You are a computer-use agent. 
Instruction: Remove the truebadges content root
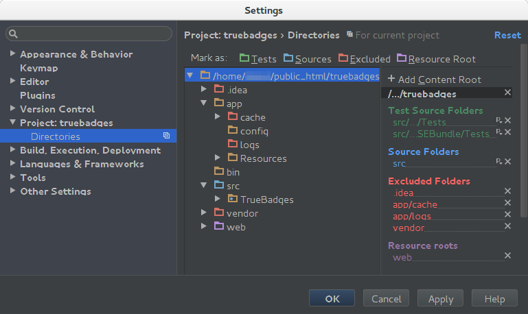(x=507, y=92)
